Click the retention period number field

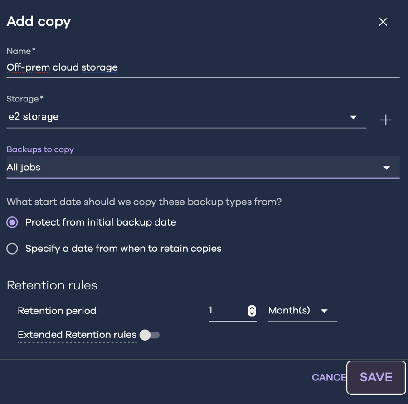coord(227,311)
